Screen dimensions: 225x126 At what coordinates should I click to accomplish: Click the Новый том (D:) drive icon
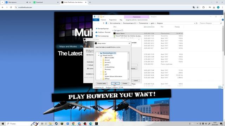click(x=101, y=55)
